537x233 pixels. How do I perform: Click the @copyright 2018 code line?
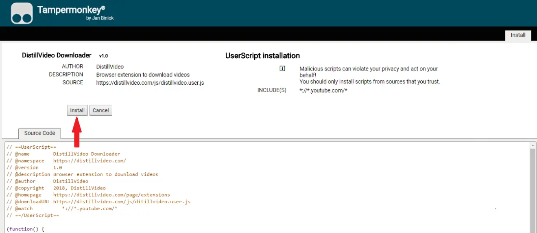tap(56, 188)
